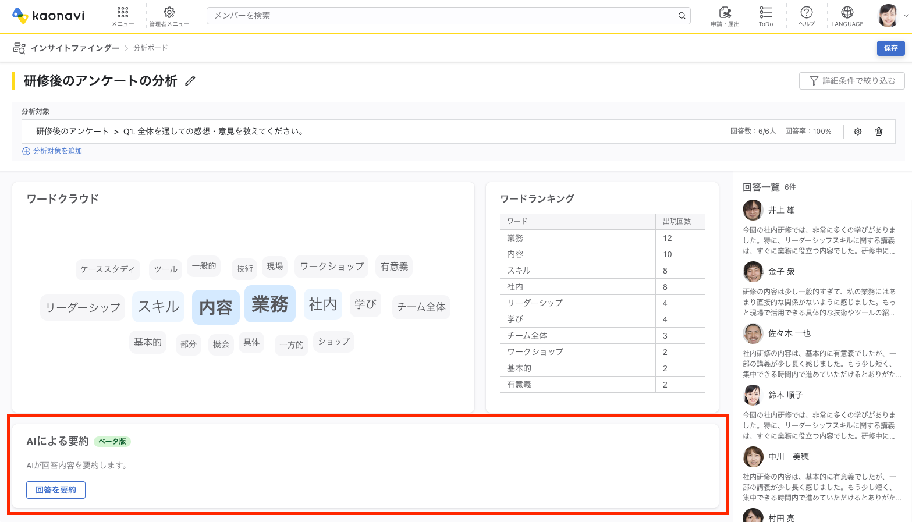Open analysis target settings gear
The height and width of the screenshot is (522, 912).
coord(857,132)
